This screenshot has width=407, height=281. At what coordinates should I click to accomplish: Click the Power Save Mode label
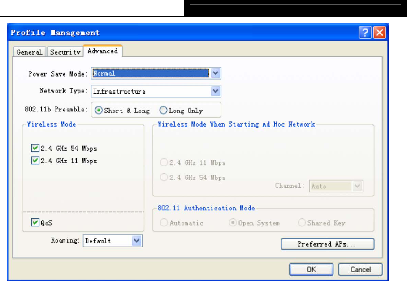click(58, 74)
